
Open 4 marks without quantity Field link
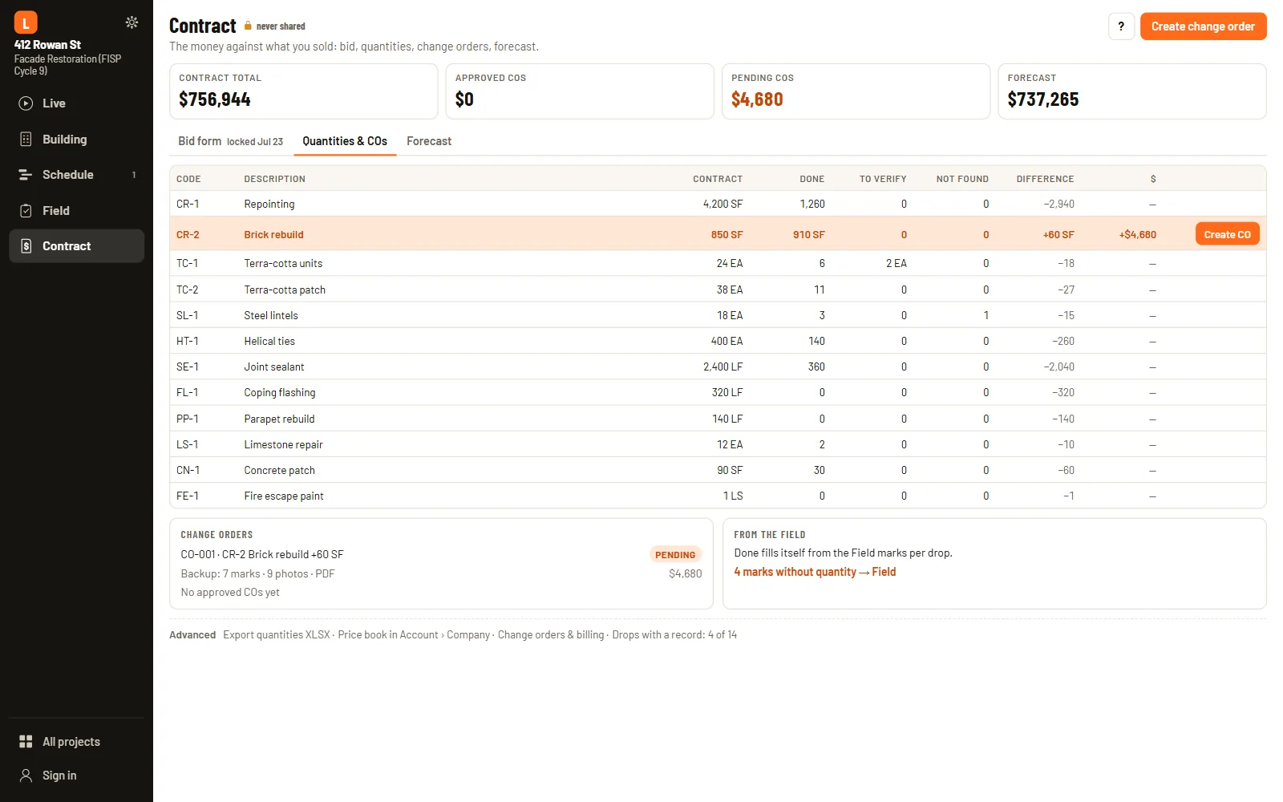(x=815, y=572)
